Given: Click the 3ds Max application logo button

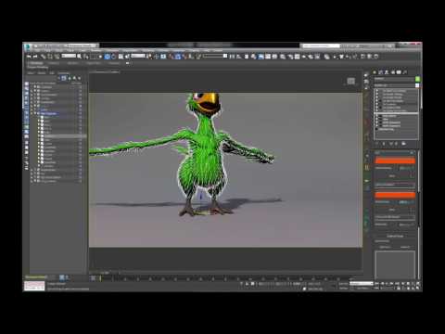Looking at the screenshot, I should click(x=28, y=46).
